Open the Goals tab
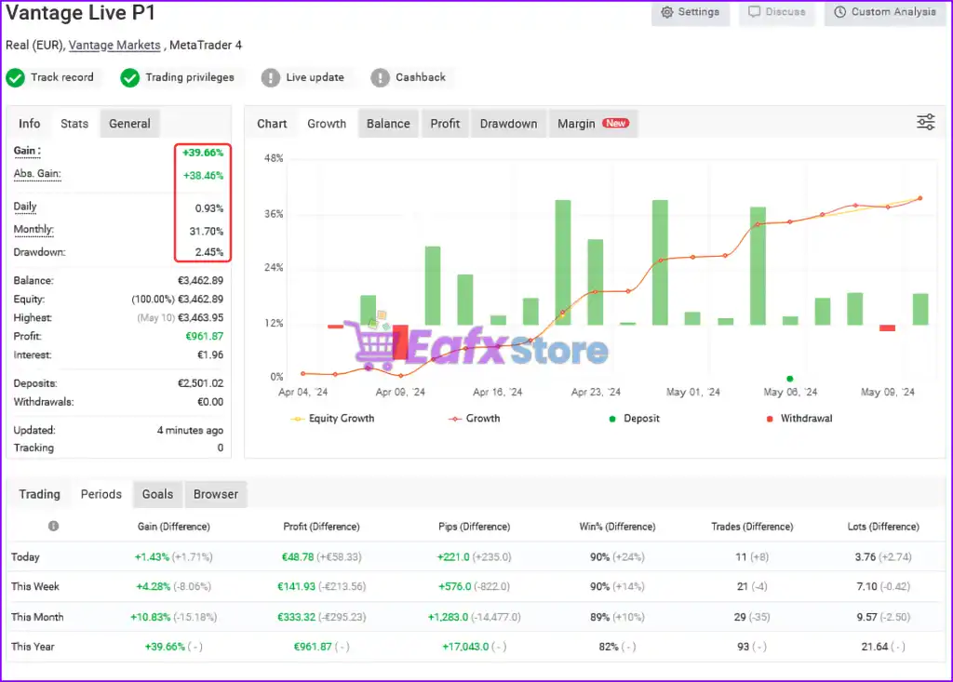Screen dimensions: 953x682 157,494
